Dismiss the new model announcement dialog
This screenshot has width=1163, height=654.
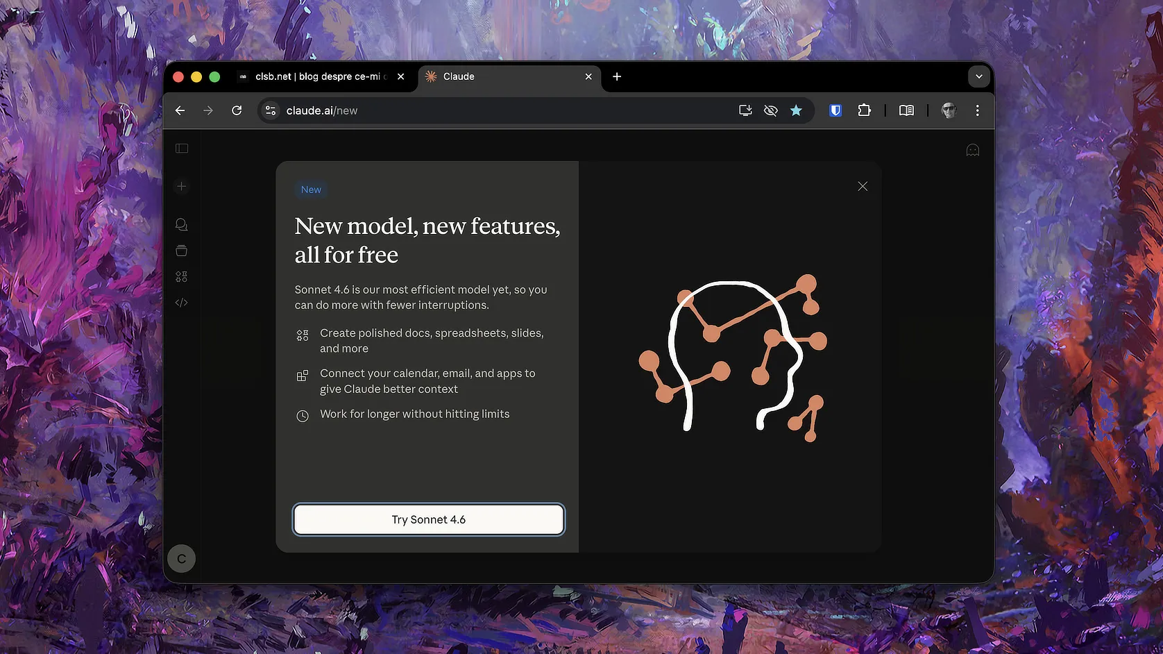click(863, 186)
